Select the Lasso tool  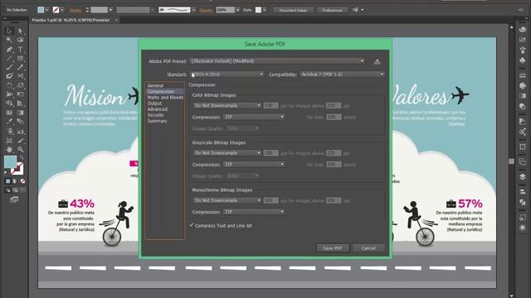21,41
